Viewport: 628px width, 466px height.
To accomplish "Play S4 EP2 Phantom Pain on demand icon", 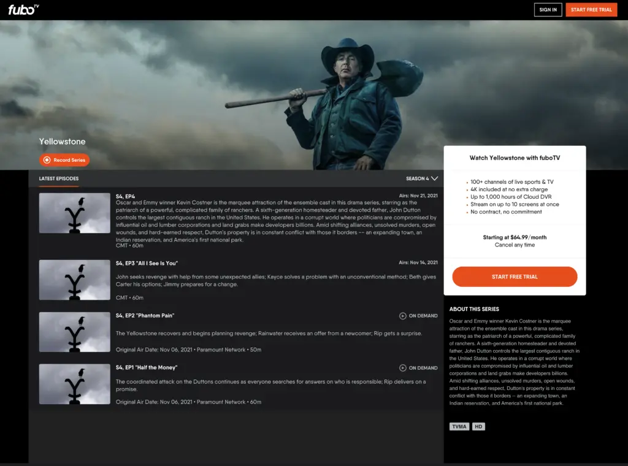I will pos(402,316).
